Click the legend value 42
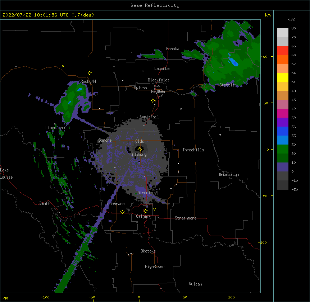 point(293,109)
